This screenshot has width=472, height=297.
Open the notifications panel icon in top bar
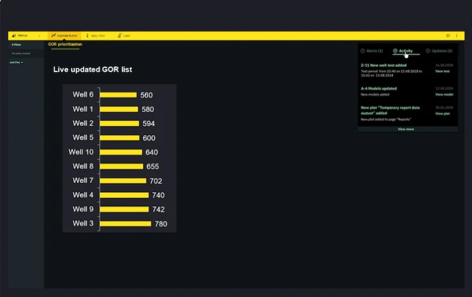click(x=448, y=36)
